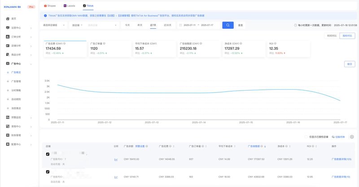The width and height of the screenshot is (359, 187).
Task: Click analysis chart icon in CNY 12140.71 row
Action: click(x=116, y=177)
